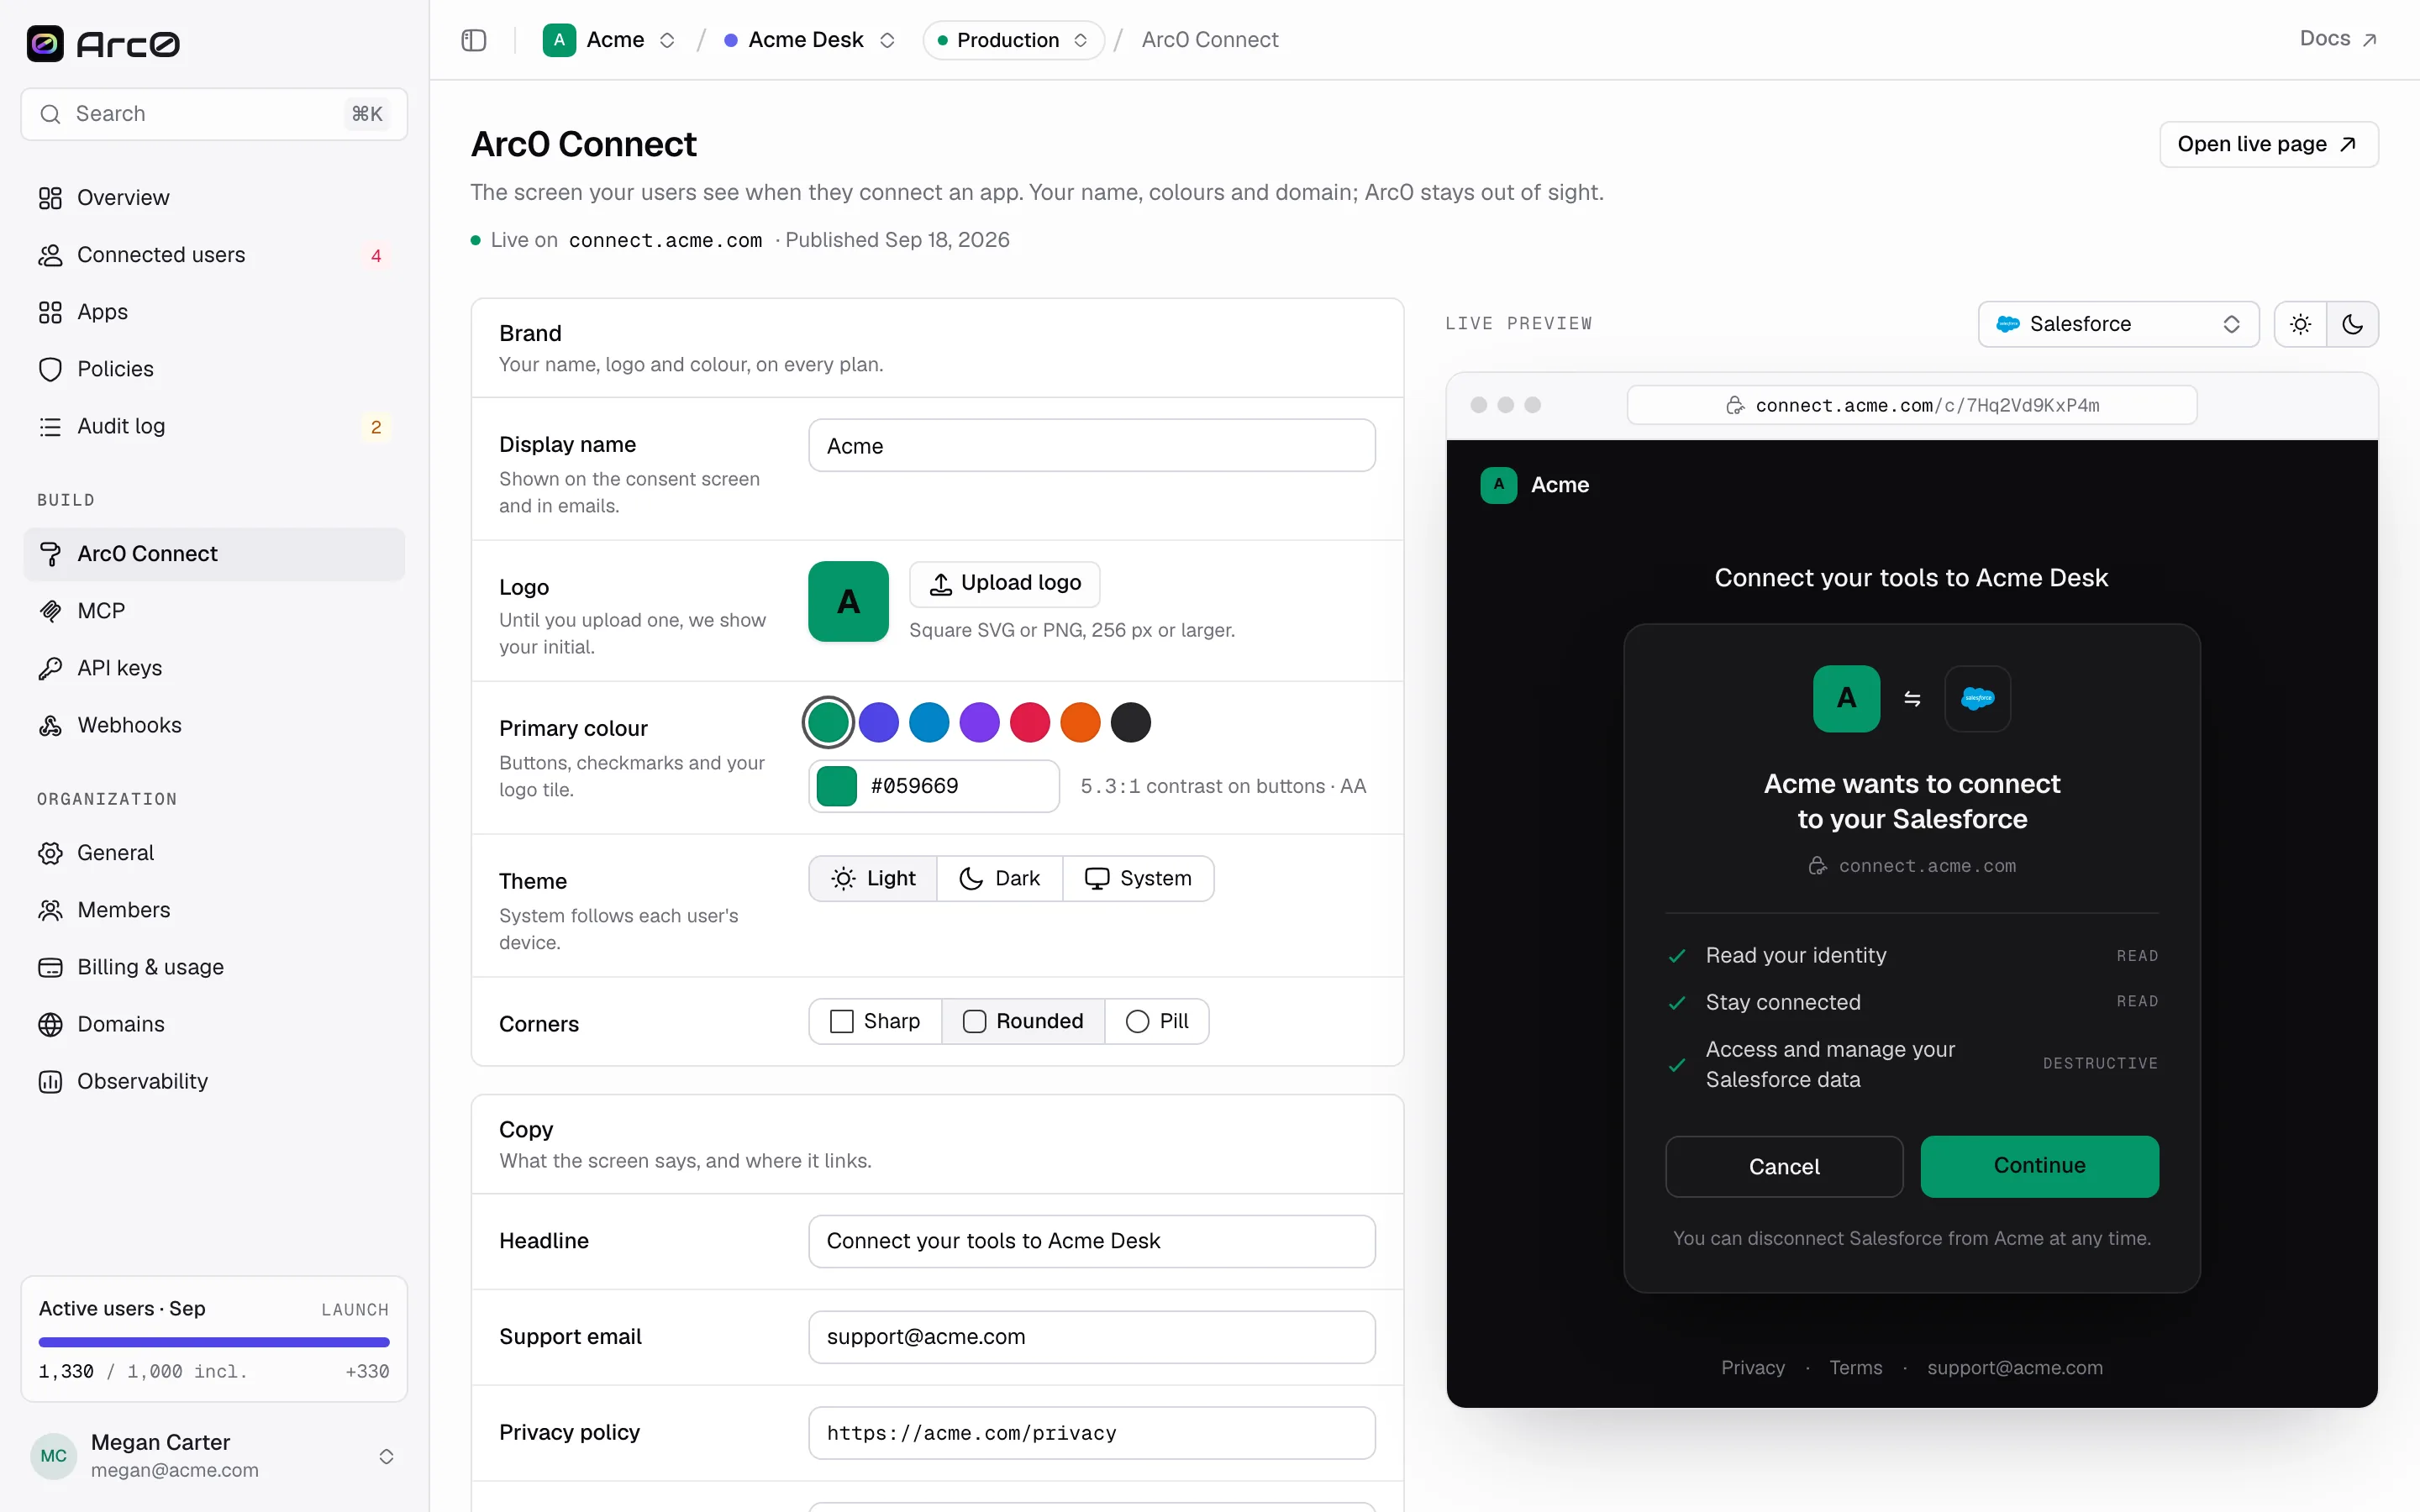The image size is (2420, 1512).
Task: Click the ArcO logo in the sidebar
Action: click(103, 43)
